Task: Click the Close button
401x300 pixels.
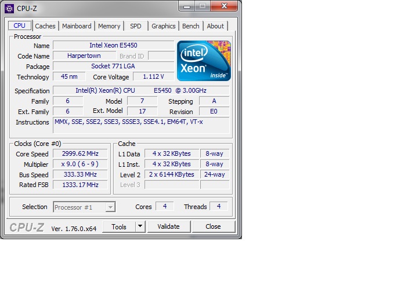Action: click(214, 226)
